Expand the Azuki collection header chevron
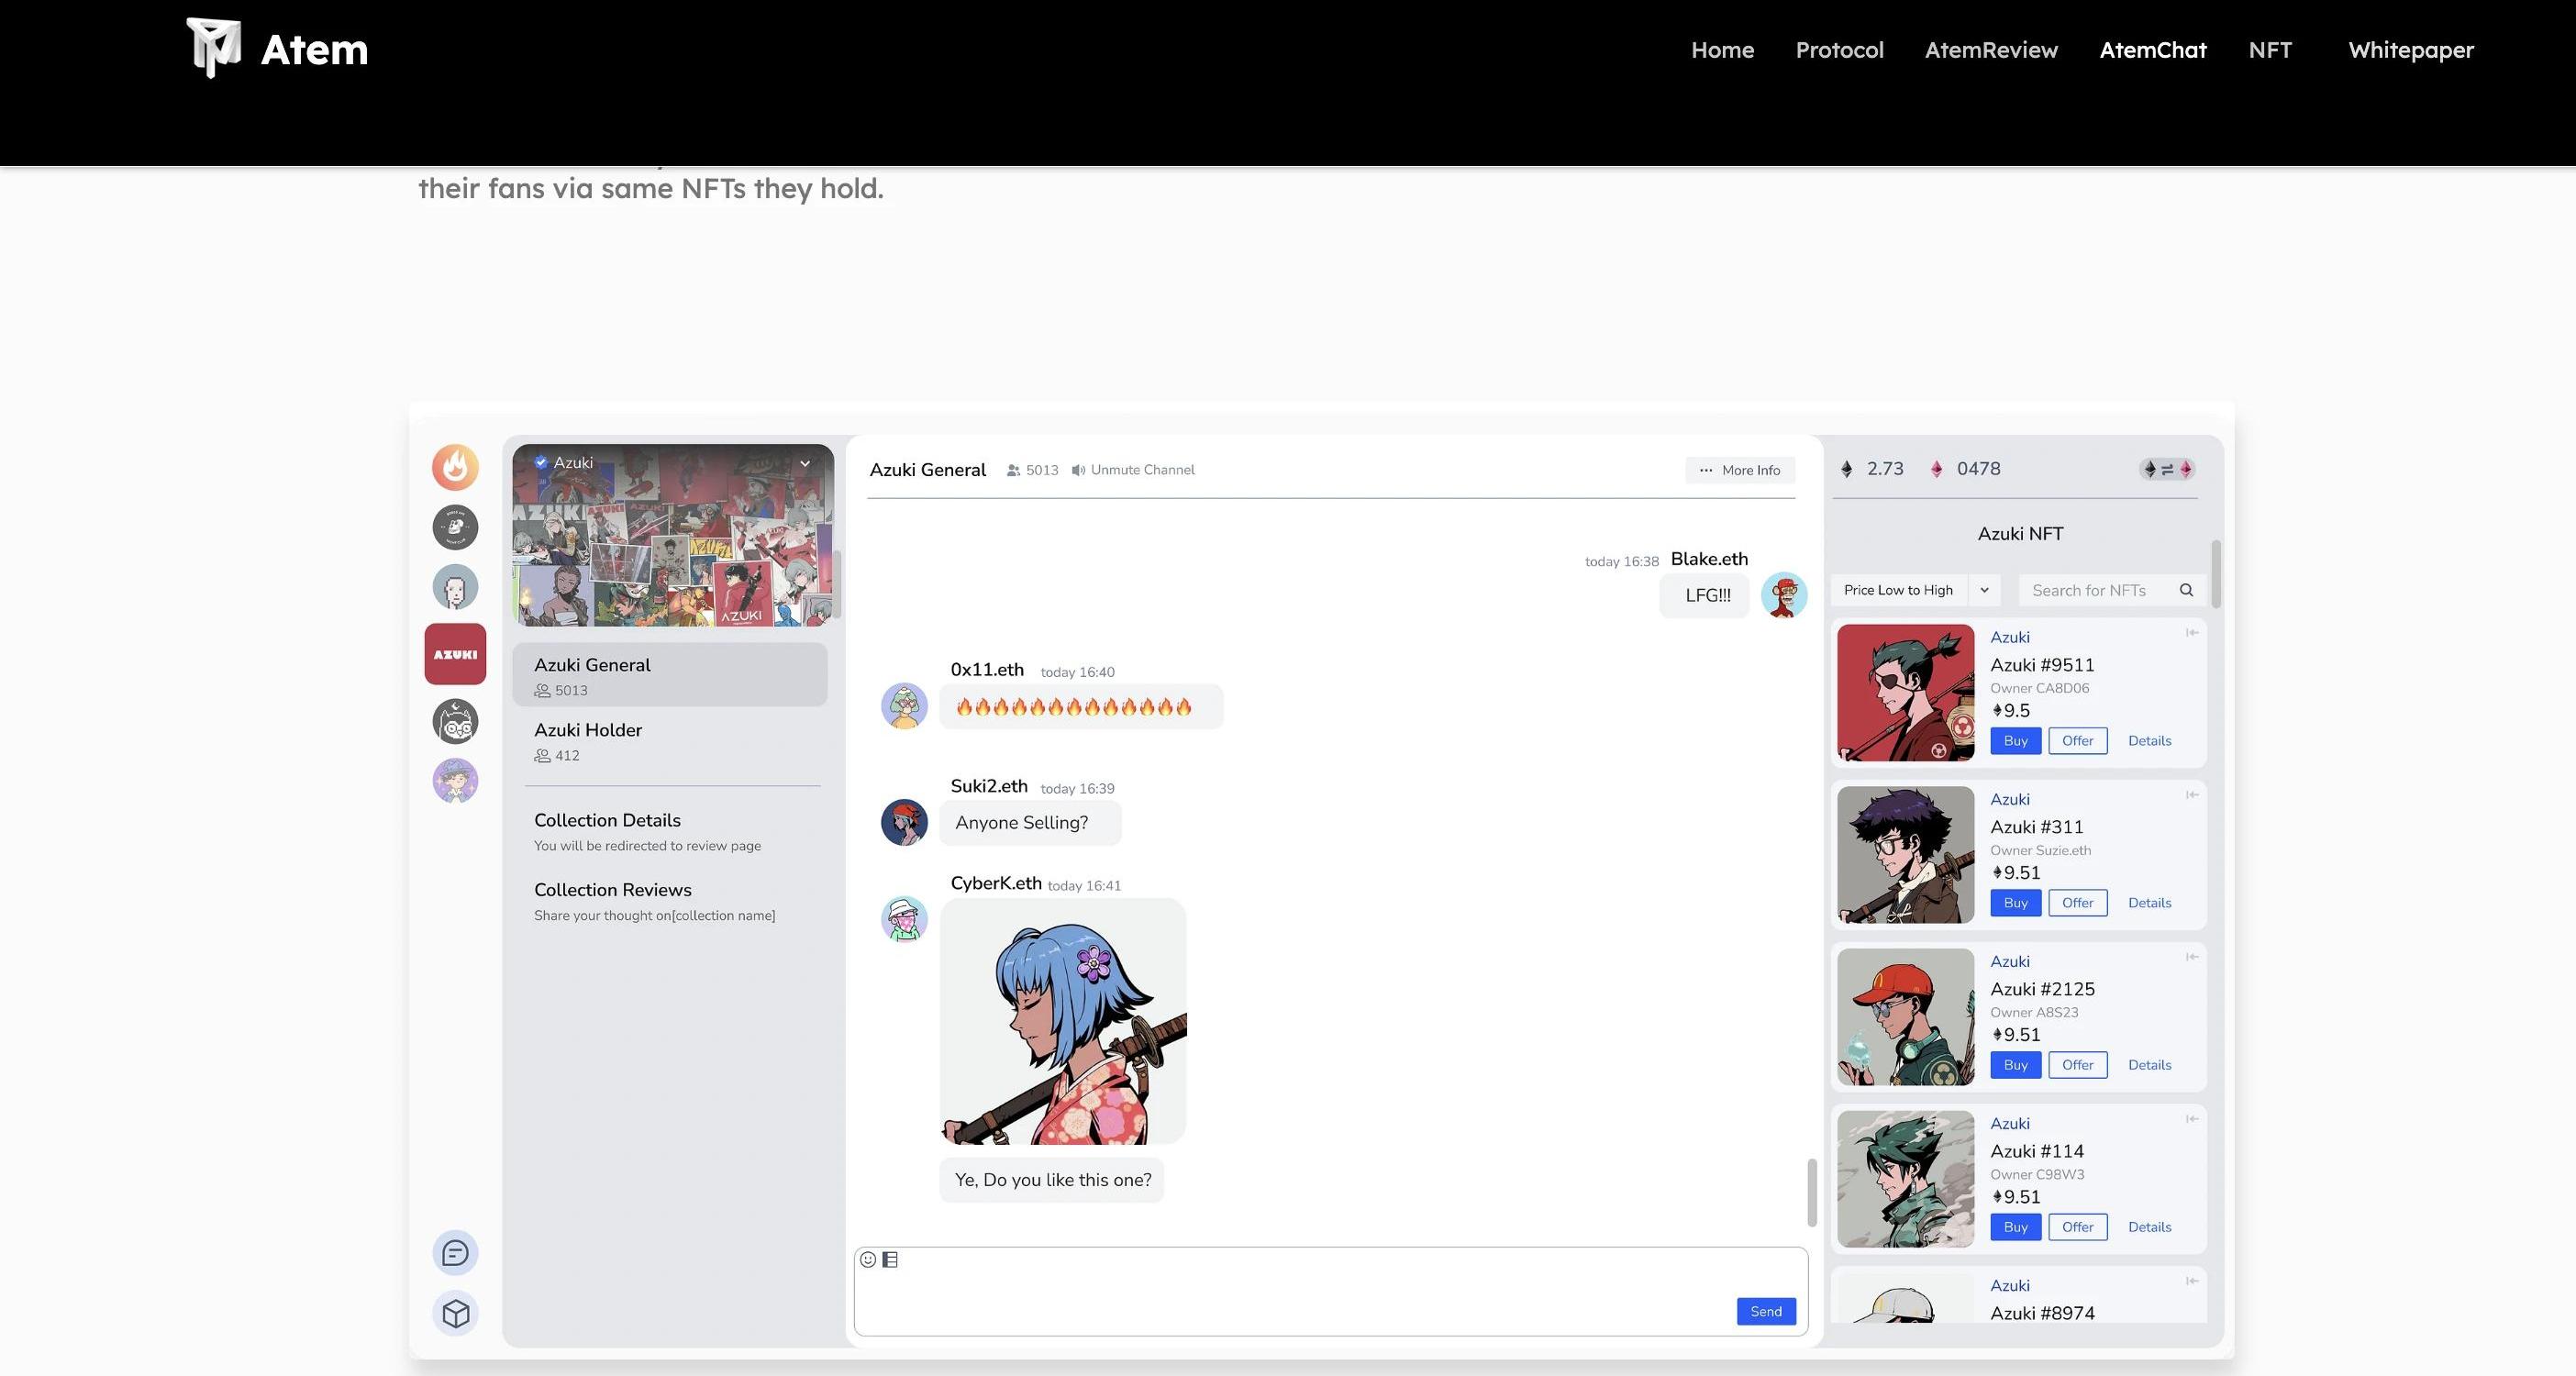The image size is (2576, 1376). click(805, 463)
